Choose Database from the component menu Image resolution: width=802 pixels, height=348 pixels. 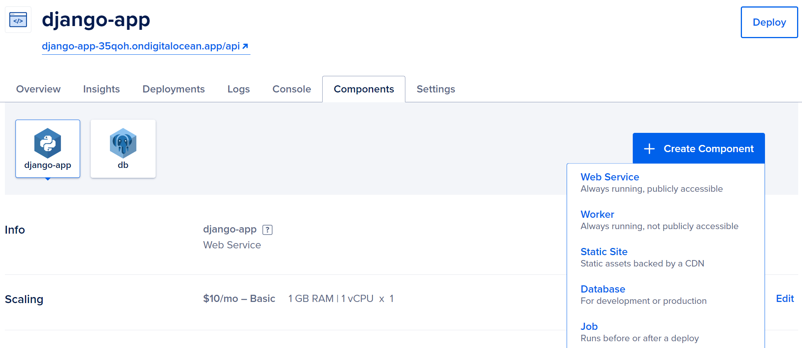(x=643, y=295)
